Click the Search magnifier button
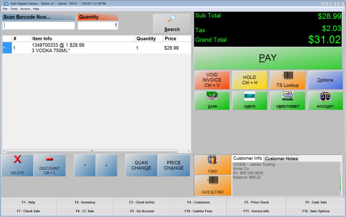 [172, 24]
